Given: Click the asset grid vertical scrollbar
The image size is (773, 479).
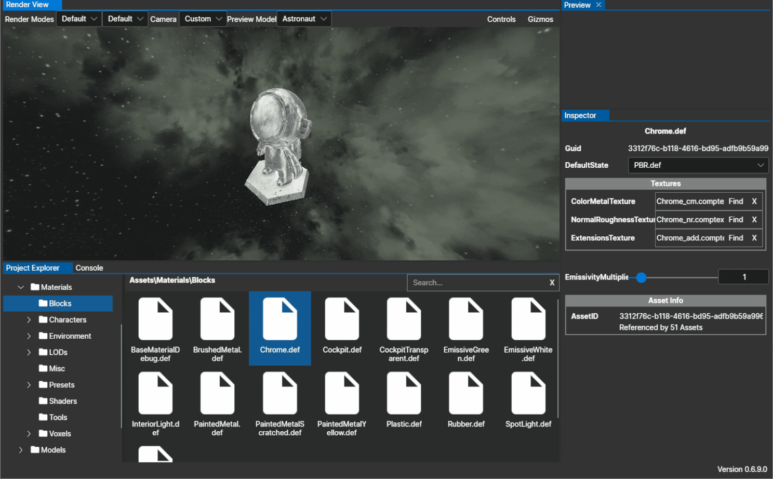Looking at the screenshot, I should [558, 358].
